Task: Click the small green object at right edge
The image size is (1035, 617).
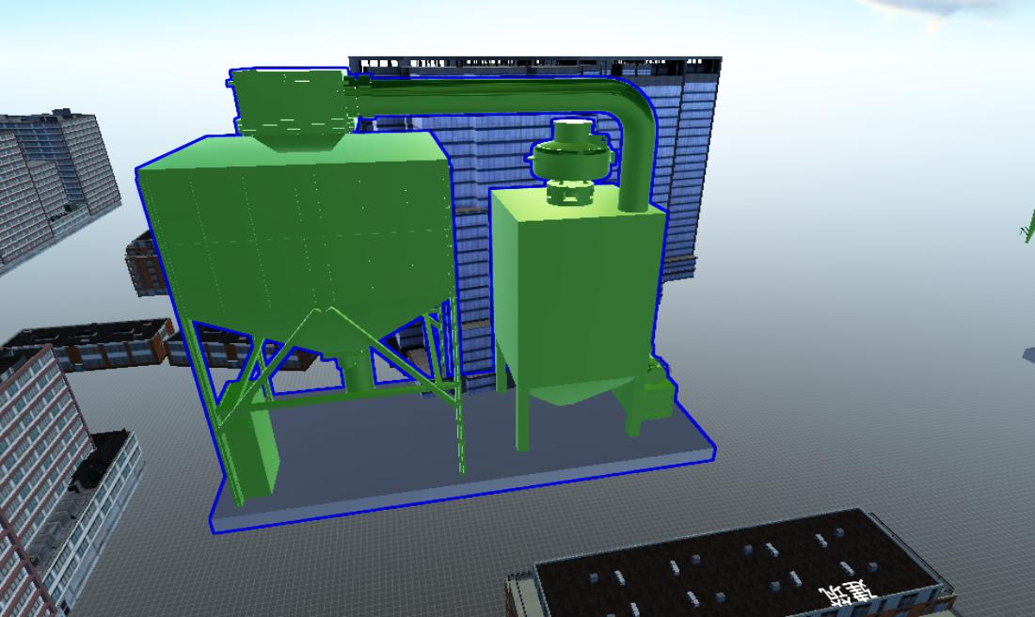Action: (1028, 226)
